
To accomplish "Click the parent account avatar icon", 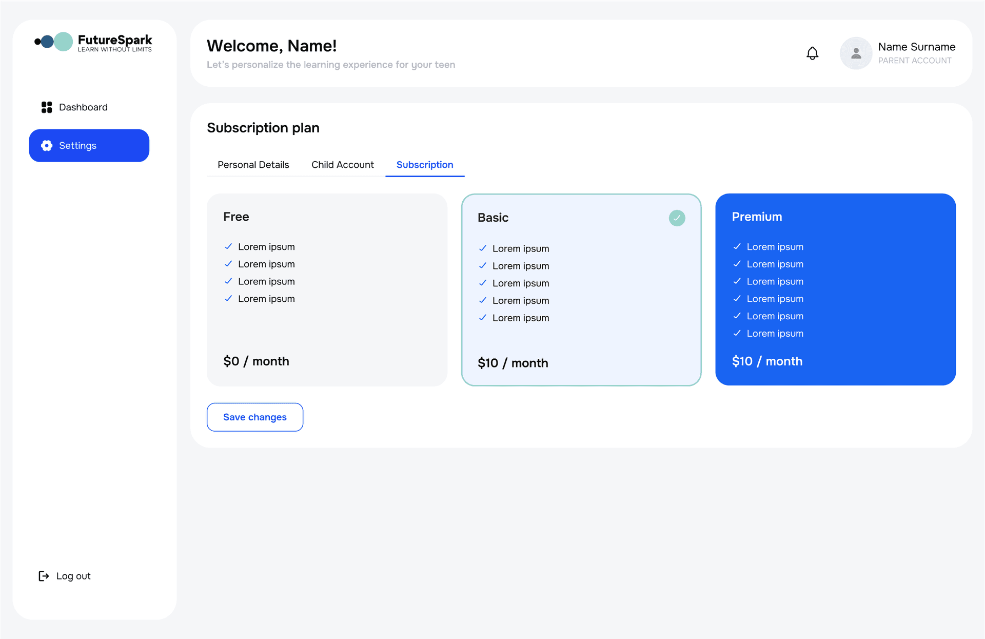I will 855,53.
